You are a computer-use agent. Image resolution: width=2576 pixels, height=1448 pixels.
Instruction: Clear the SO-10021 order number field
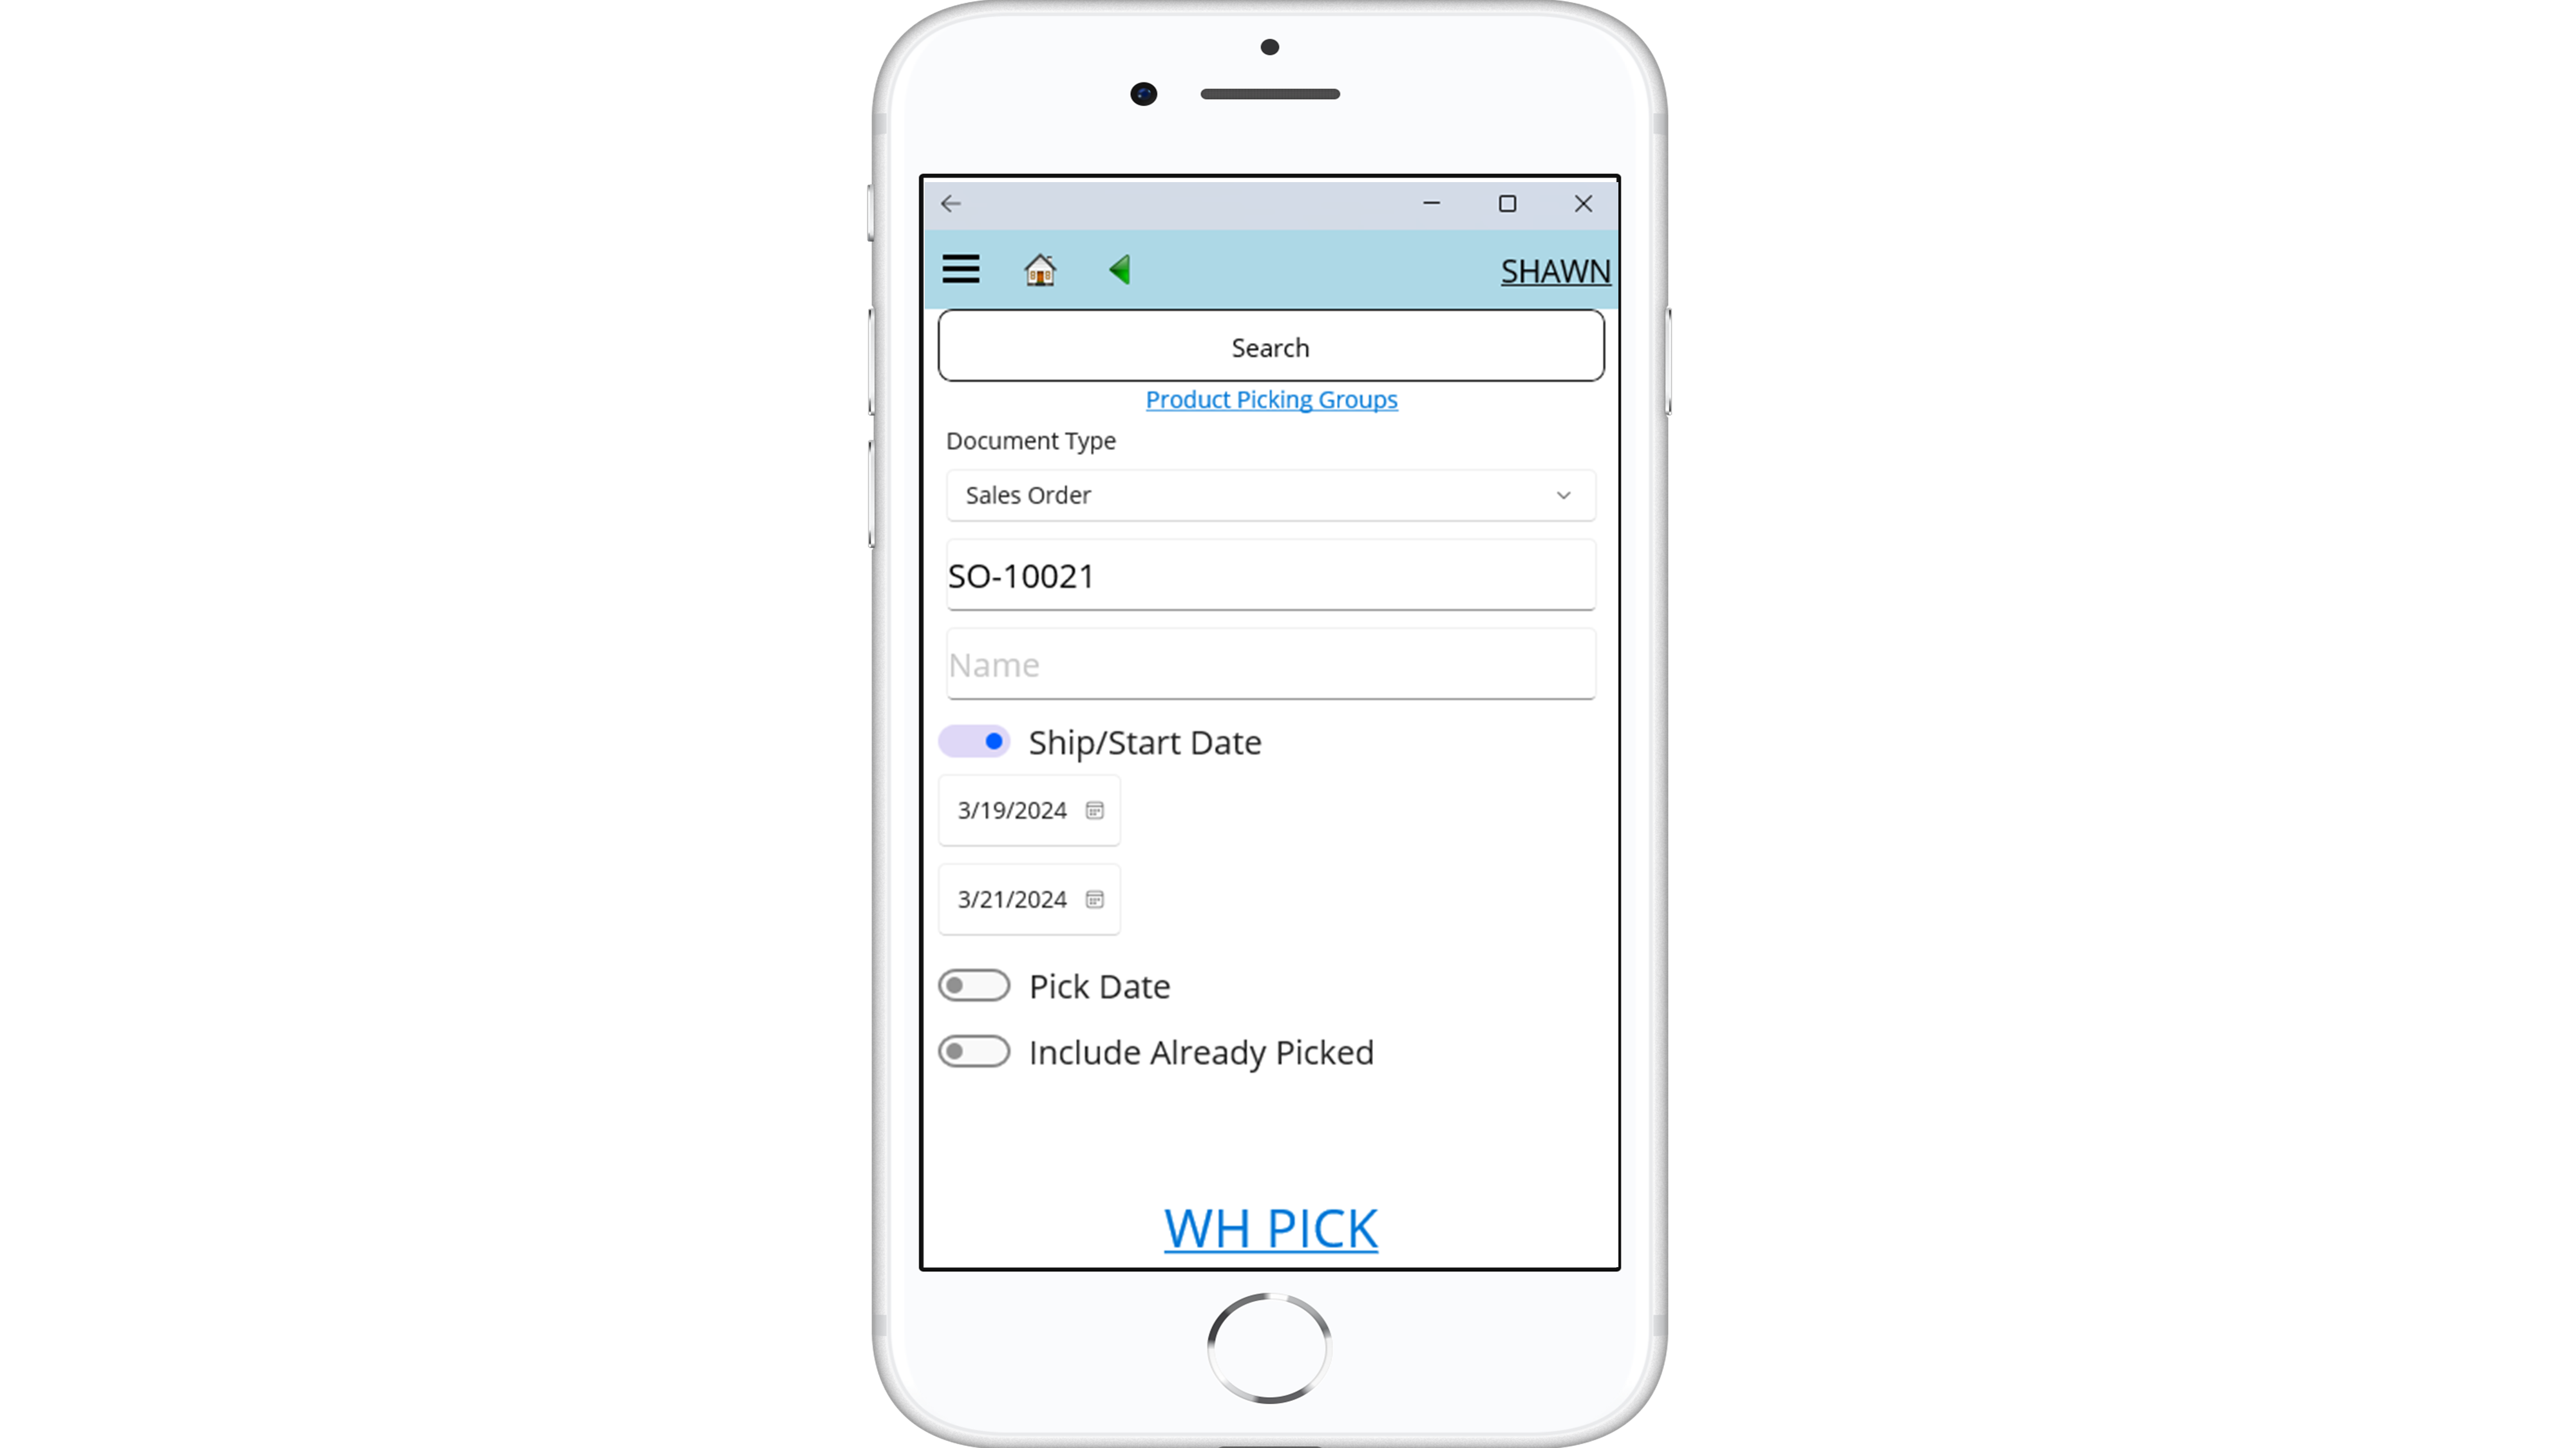[x=1271, y=575]
